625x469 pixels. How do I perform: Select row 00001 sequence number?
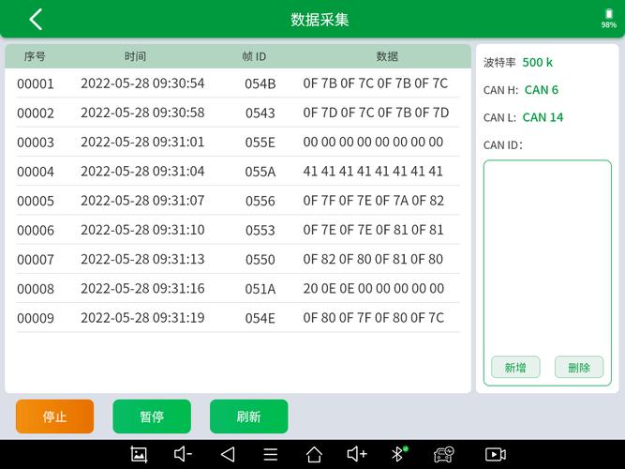[x=36, y=83]
